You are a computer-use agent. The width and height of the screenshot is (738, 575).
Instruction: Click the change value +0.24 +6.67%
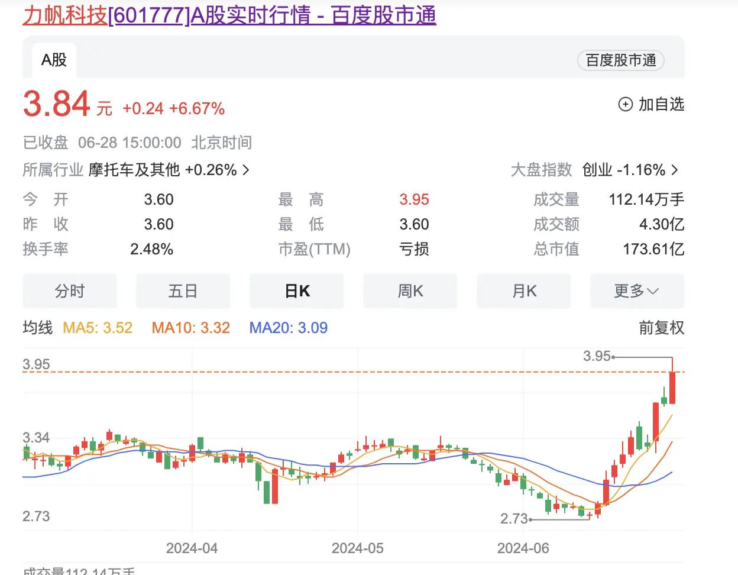173,109
